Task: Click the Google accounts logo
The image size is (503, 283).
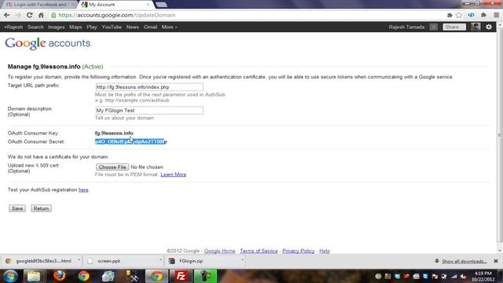Action: point(47,43)
